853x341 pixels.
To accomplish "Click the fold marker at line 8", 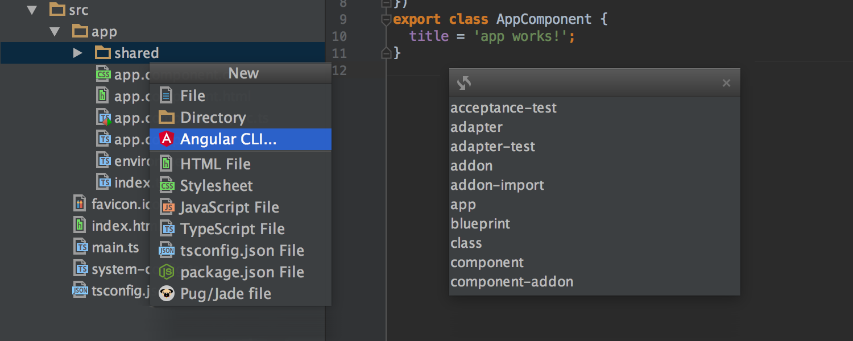I will [386, 3].
